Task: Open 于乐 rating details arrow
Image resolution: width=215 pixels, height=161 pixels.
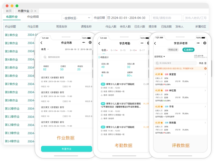Action: pyautogui.click(x=205, y=106)
